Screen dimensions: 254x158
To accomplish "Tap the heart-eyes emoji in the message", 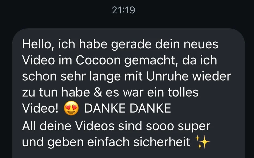I will [71, 108].
